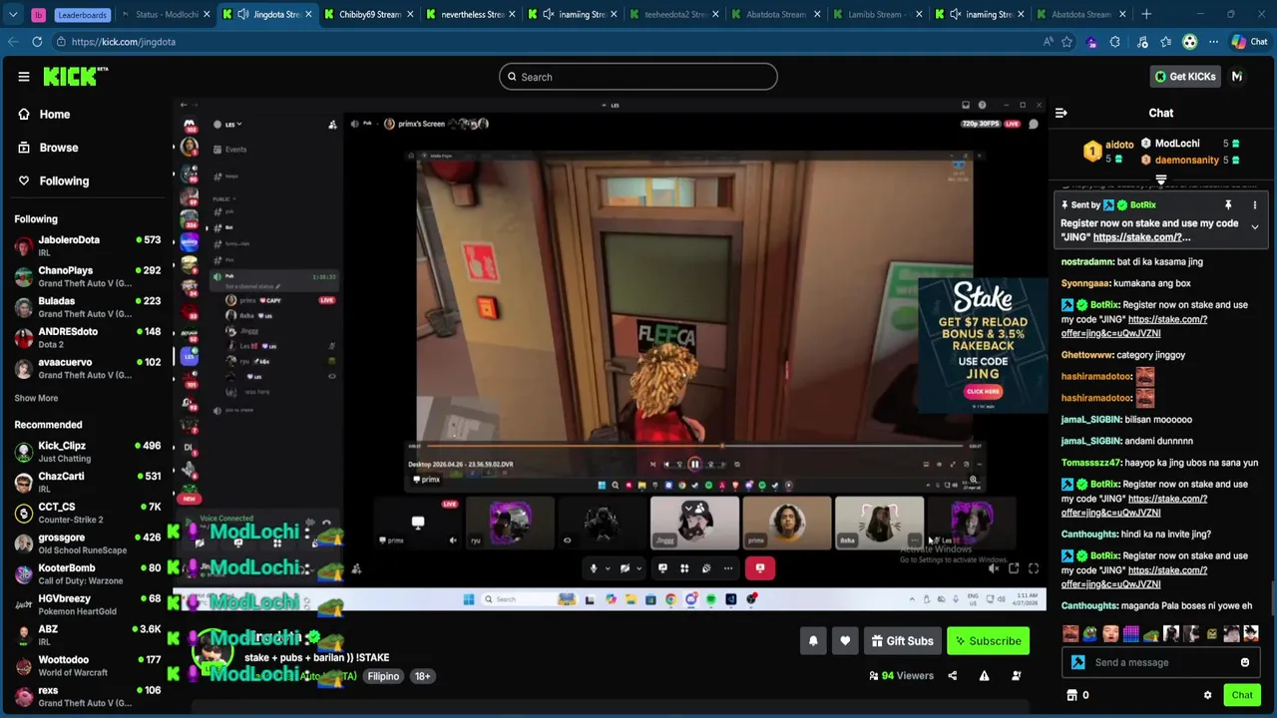
Task: Collapse the chat panel with arrow icon
Action: tap(1062, 113)
